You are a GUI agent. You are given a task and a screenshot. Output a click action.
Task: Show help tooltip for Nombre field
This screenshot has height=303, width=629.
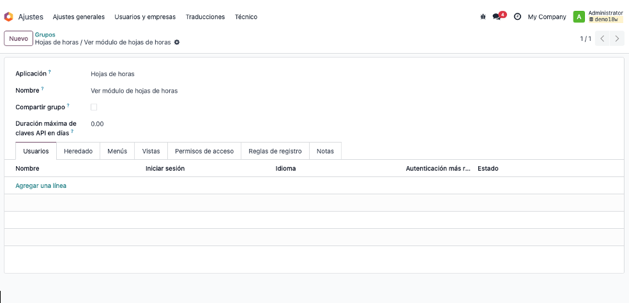click(43, 89)
